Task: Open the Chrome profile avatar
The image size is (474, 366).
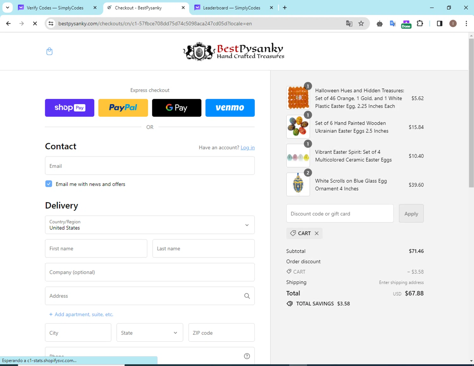Action: [x=453, y=23]
